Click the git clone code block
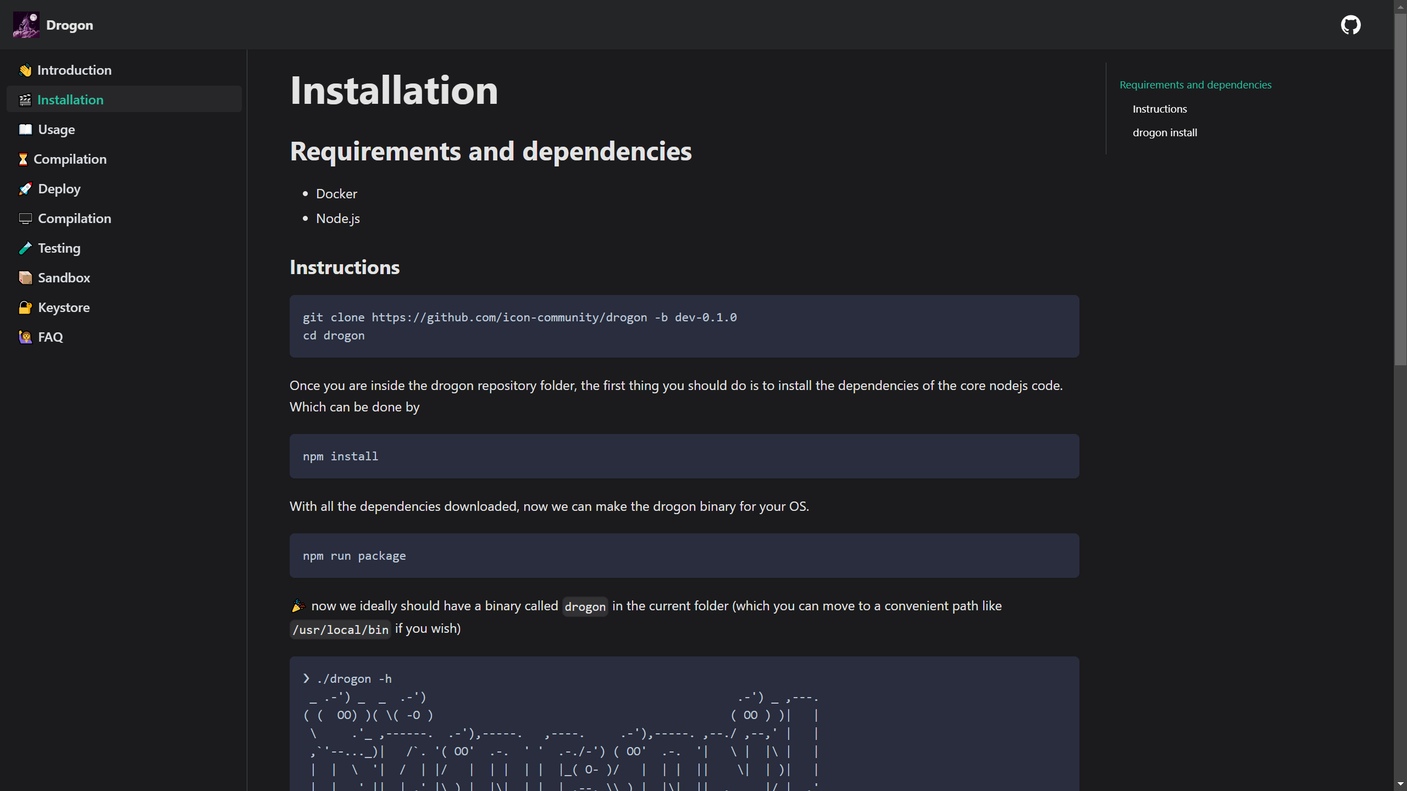1407x791 pixels. tap(684, 326)
